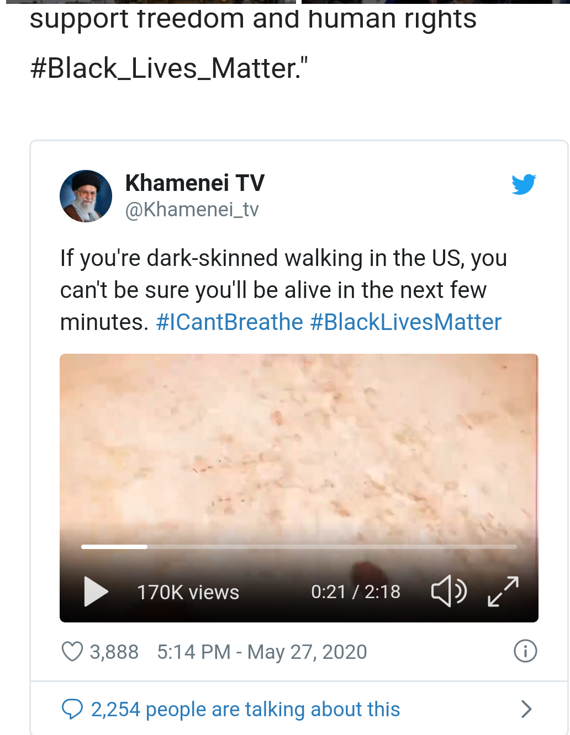
Task: Like the tweet with heart icon
Action: pos(72,652)
